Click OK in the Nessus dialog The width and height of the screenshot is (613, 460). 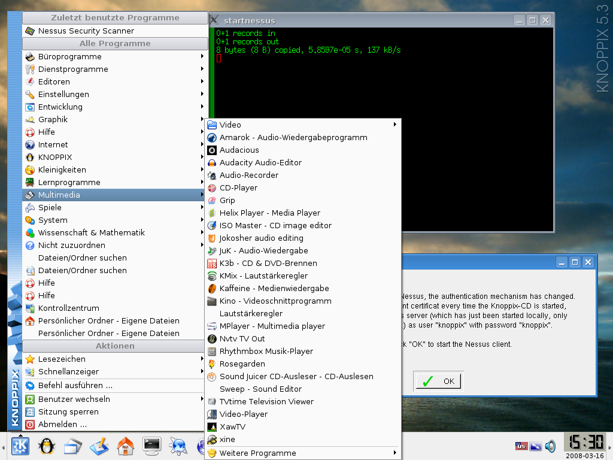(x=438, y=381)
